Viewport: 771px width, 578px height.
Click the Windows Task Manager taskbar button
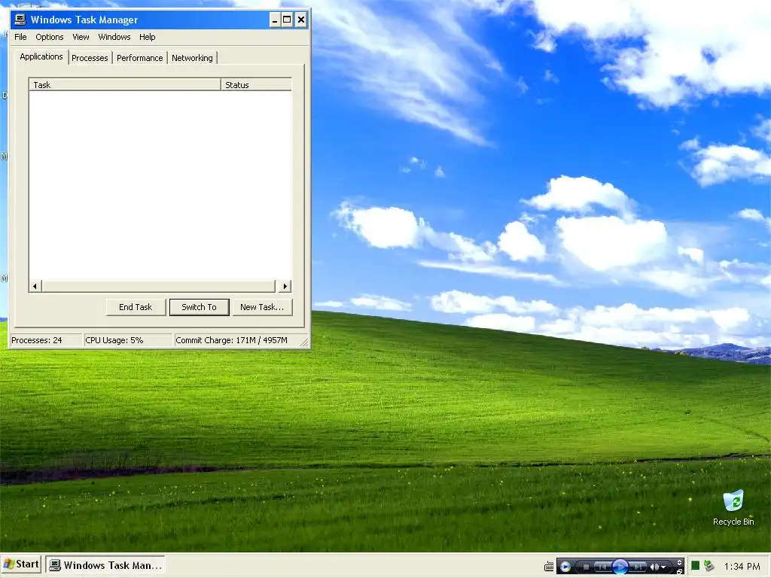coord(105,565)
